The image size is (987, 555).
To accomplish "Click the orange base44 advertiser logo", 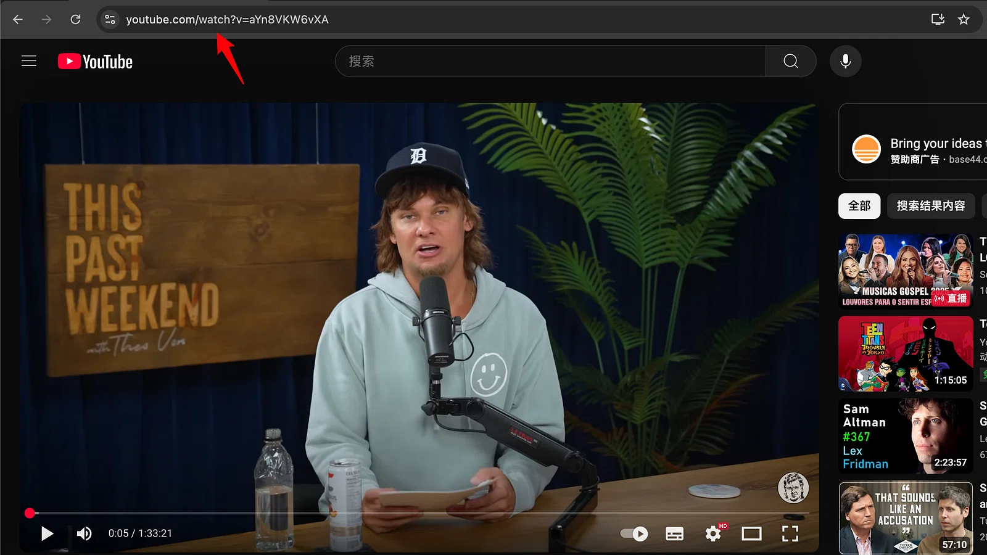I will click(x=866, y=149).
